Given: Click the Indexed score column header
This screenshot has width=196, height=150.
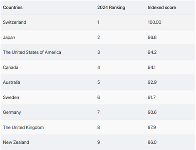Looking at the screenshot, I should pos(162,7).
